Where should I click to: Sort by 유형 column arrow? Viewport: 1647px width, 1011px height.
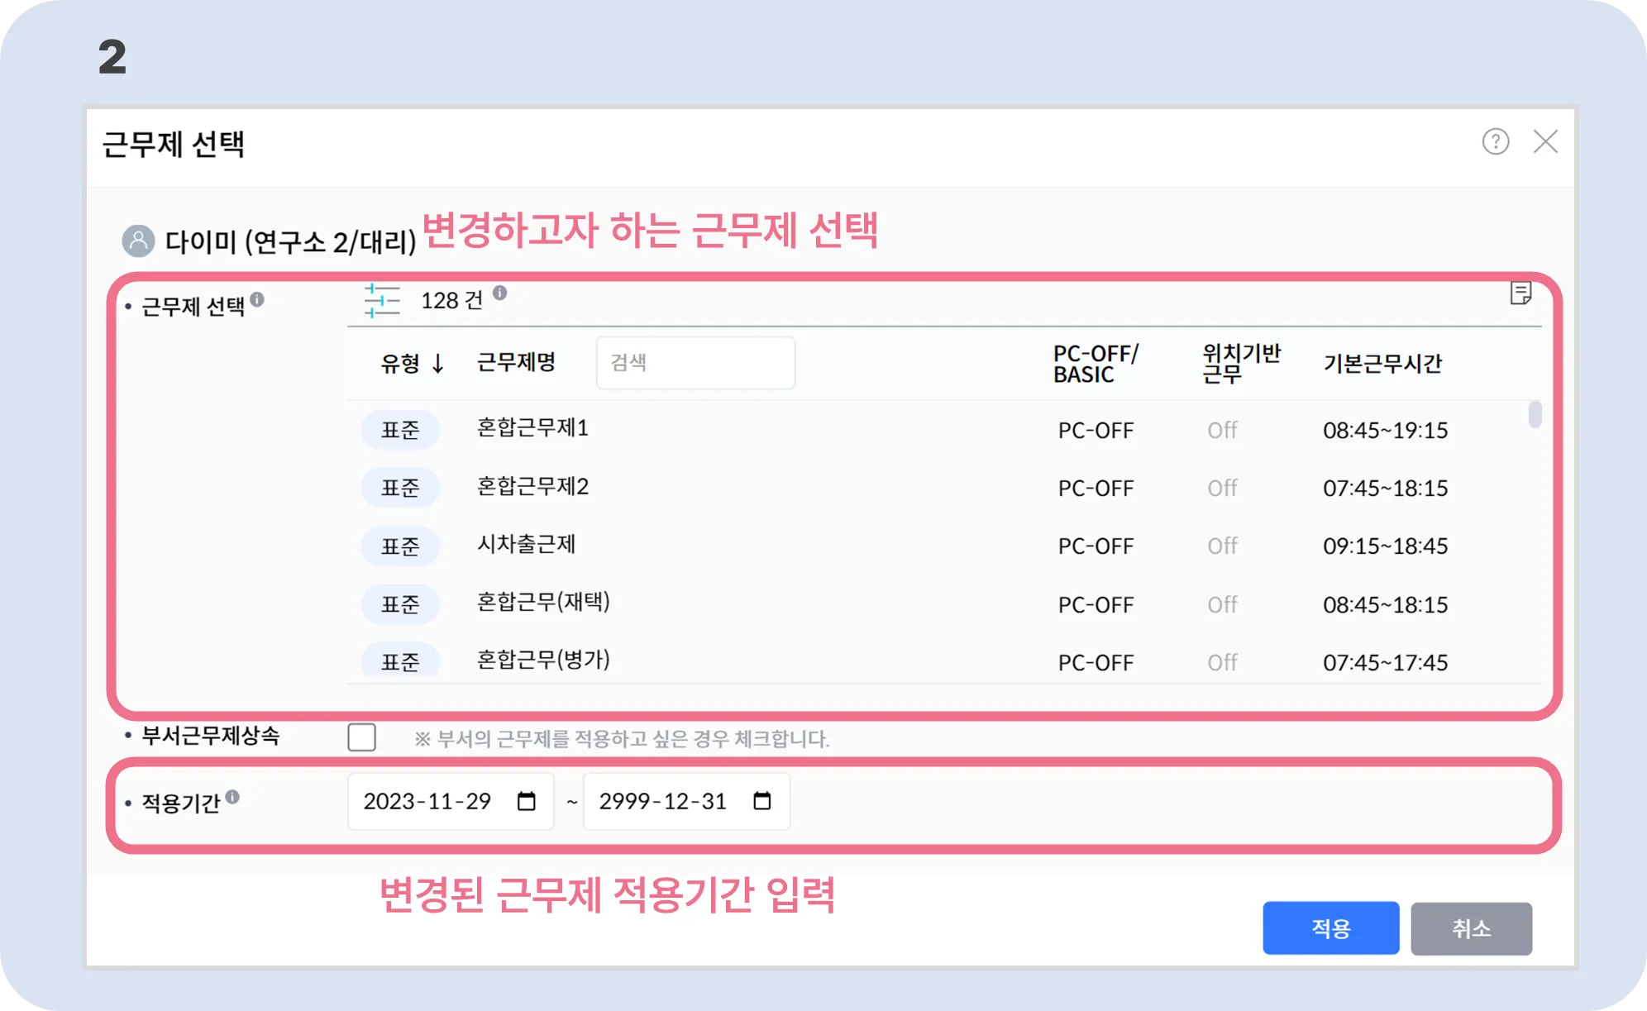pos(438,364)
